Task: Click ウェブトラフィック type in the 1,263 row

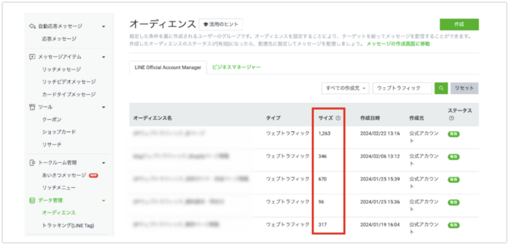Action: pos(288,134)
